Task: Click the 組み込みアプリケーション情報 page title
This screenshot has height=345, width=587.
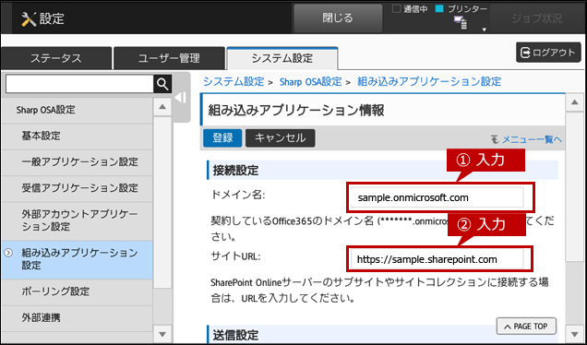Action: (x=296, y=111)
